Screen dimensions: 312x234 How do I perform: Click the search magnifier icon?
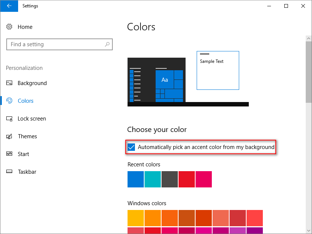107,44
